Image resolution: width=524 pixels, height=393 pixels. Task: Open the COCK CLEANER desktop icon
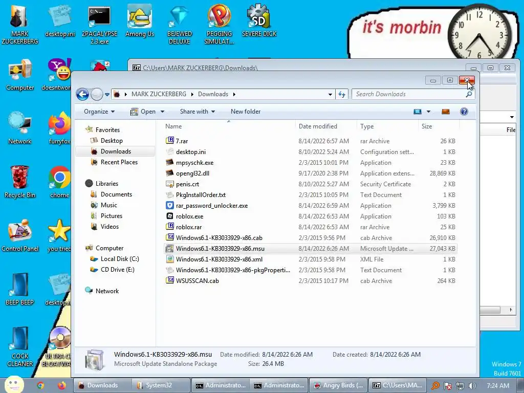pos(20,347)
